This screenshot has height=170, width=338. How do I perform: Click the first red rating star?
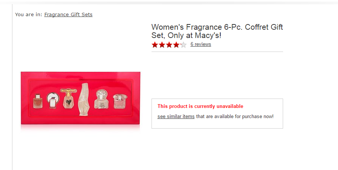click(x=155, y=45)
